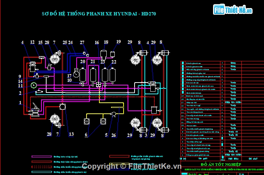Viewport: 264px width, 175px height.
Task: Select the magenta line legend sample
Action: (x=41, y=156)
